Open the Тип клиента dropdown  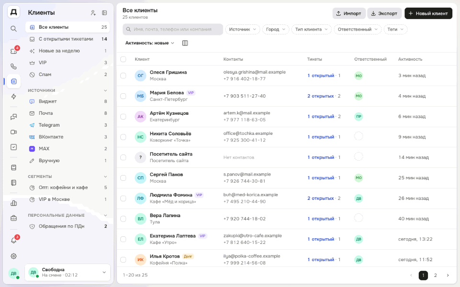tap(311, 29)
